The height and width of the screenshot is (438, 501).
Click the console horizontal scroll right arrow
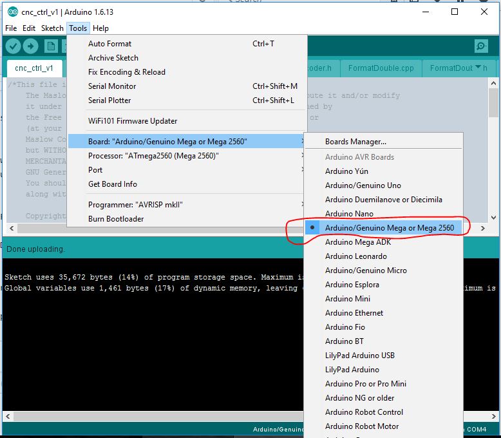(x=494, y=416)
